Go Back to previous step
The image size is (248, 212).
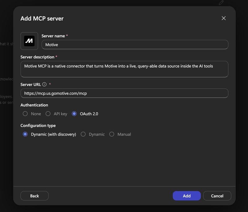coord(34,196)
